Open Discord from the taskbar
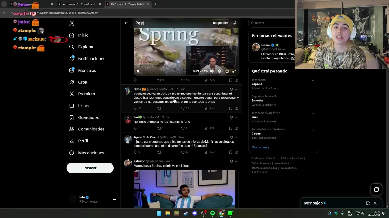Viewport: 389px width, 218px height. coord(195,213)
